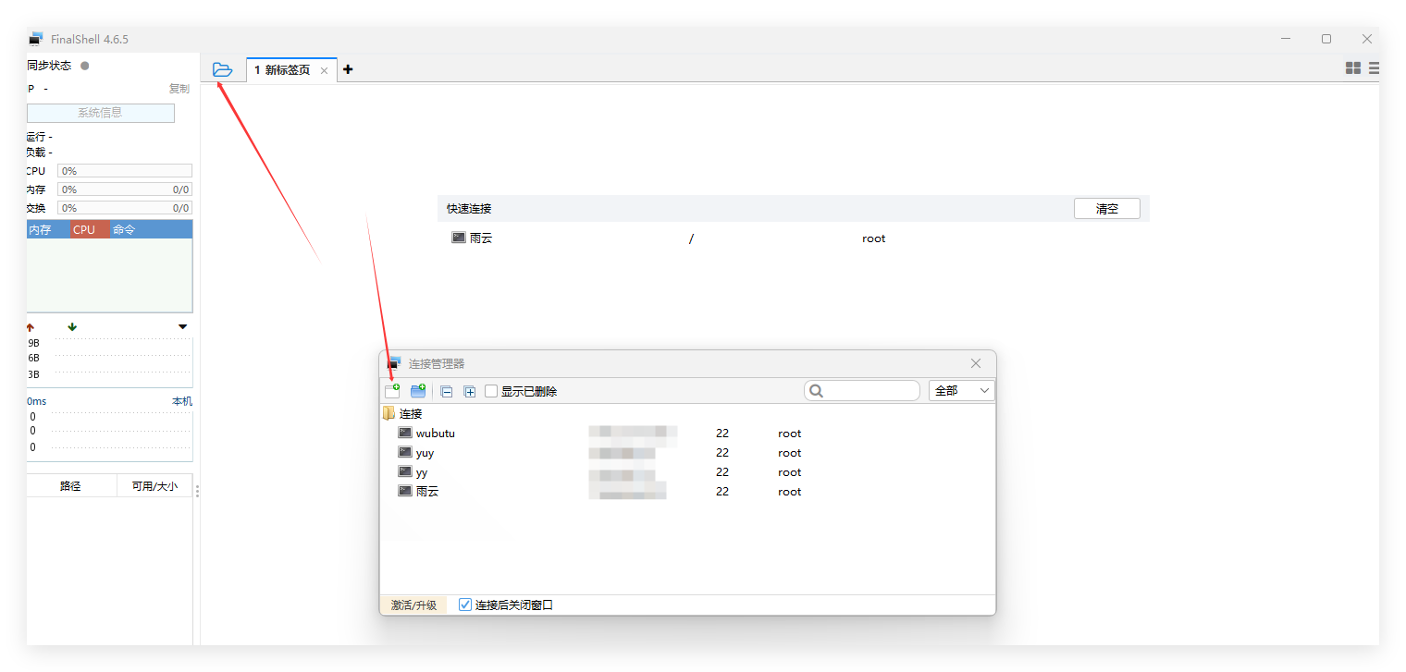Add a new tab with the plus icon

pyautogui.click(x=348, y=69)
